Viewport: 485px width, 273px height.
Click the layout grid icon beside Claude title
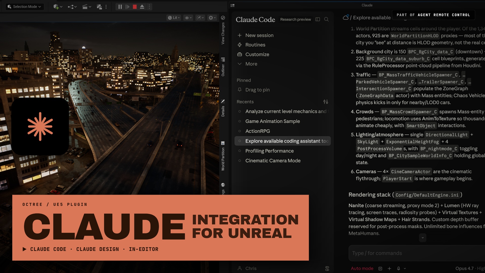click(233, 5)
